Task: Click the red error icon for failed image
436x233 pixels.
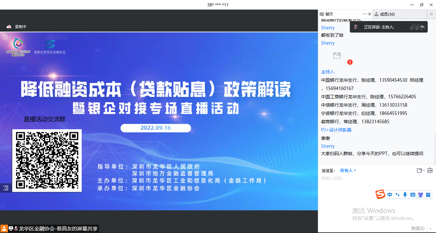Action: coord(350,62)
